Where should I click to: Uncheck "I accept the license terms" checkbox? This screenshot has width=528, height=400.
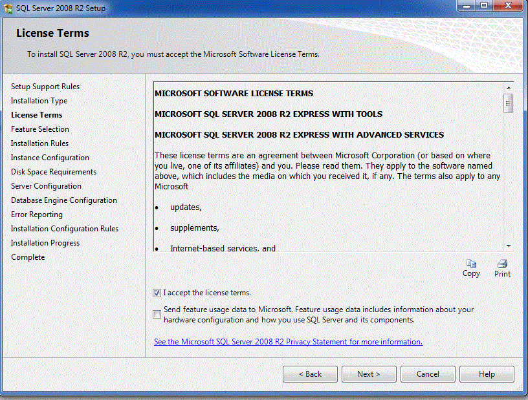[157, 293]
